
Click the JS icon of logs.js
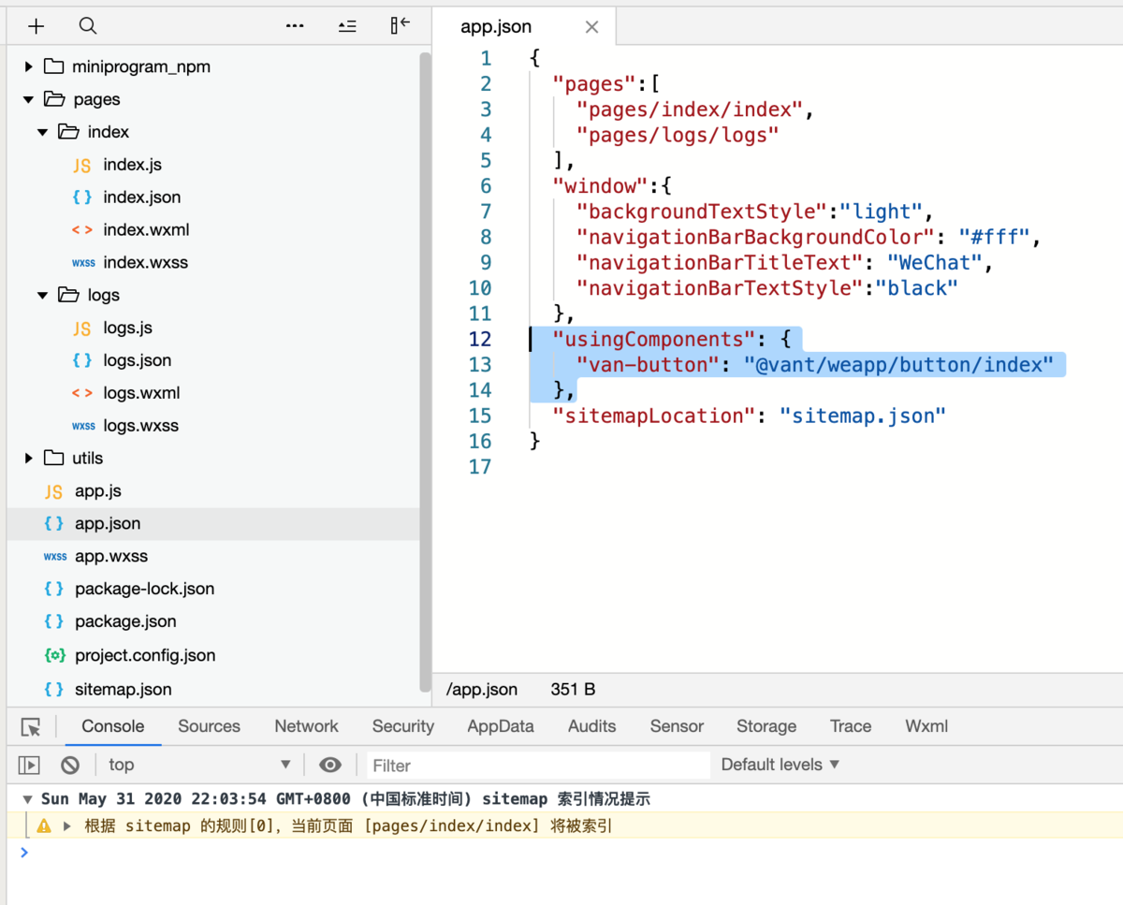pos(82,328)
